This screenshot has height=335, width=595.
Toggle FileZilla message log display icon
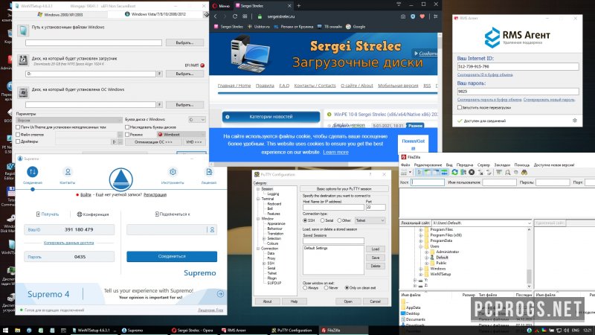(x=419, y=173)
